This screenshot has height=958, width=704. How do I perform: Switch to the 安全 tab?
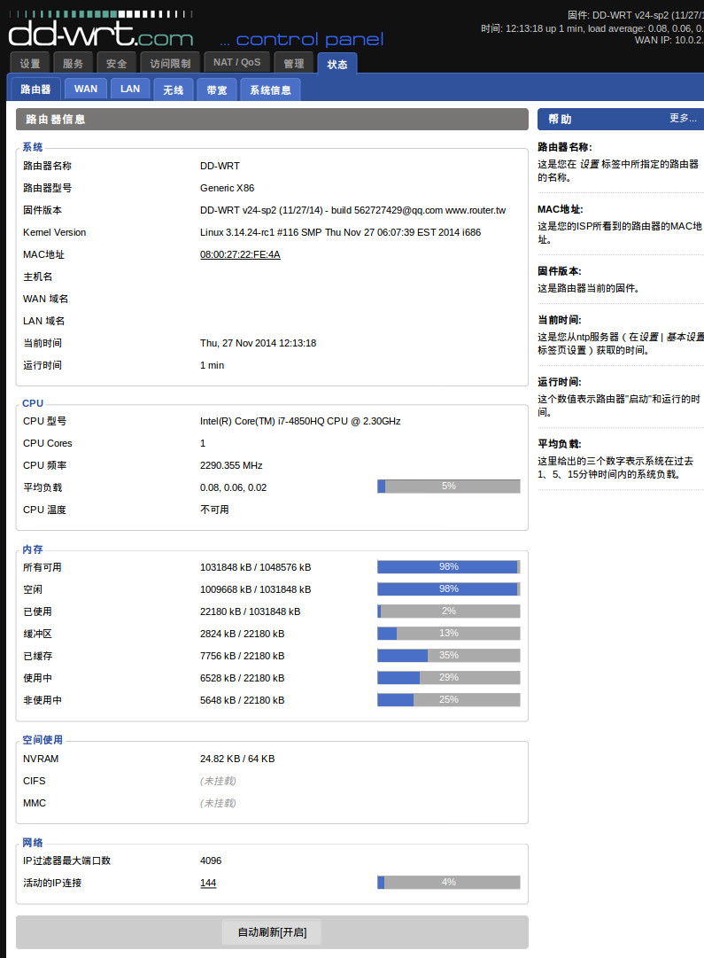coord(116,63)
